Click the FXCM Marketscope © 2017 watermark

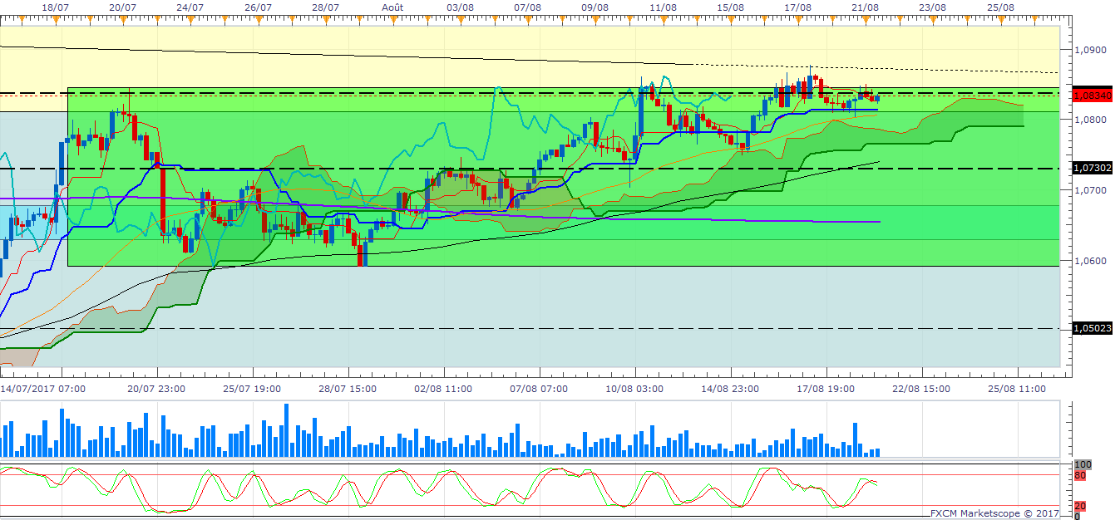(x=994, y=513)
